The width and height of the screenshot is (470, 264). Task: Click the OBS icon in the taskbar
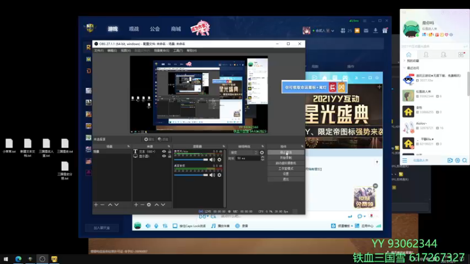coord(42,259)
